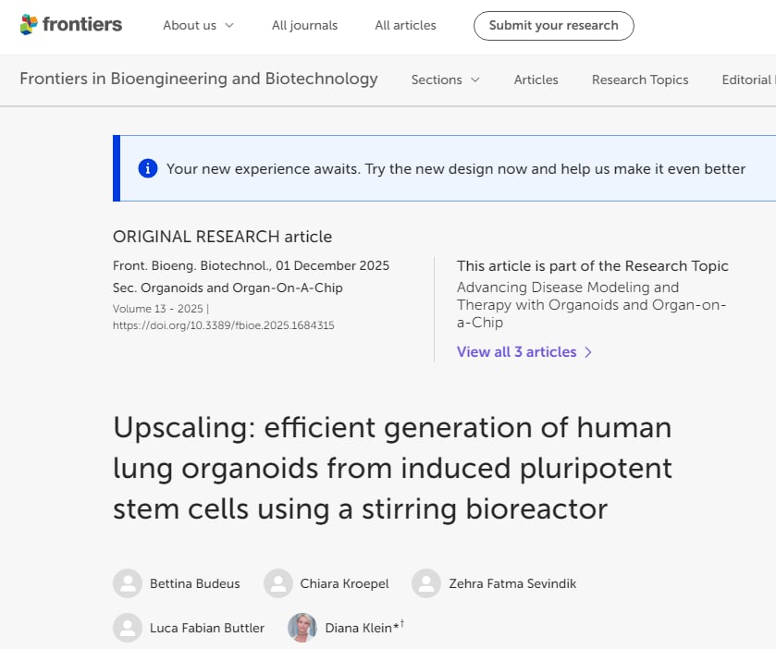The image size is (776, 649).
Task: Go to the Articles tab
Action: (536, 80)
